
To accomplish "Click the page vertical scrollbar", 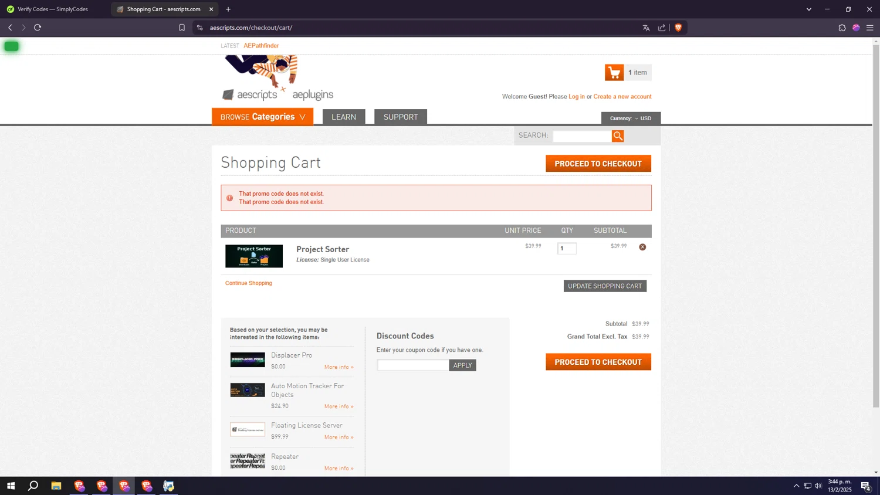I will (876, 226).
